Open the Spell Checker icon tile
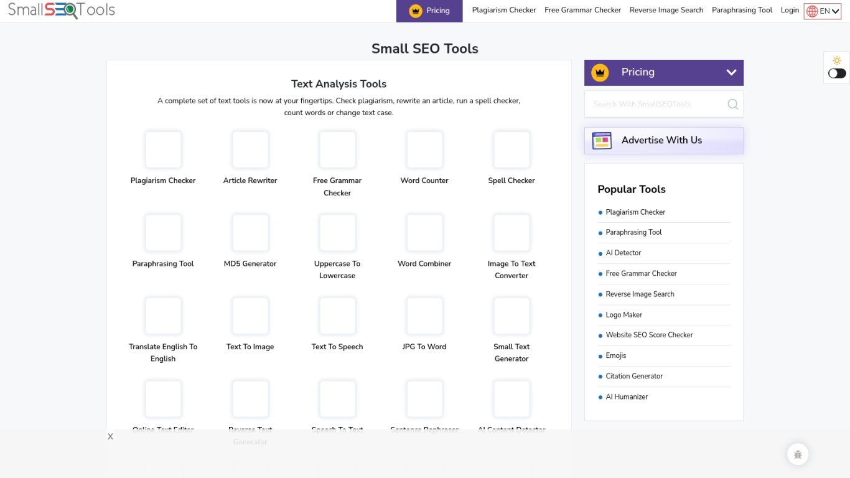The width and height of the screenshot is (850, 478). point(511,149)
